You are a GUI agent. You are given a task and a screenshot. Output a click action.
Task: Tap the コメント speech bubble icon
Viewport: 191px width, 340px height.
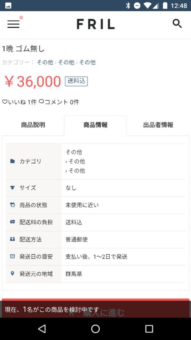point(41,101)
